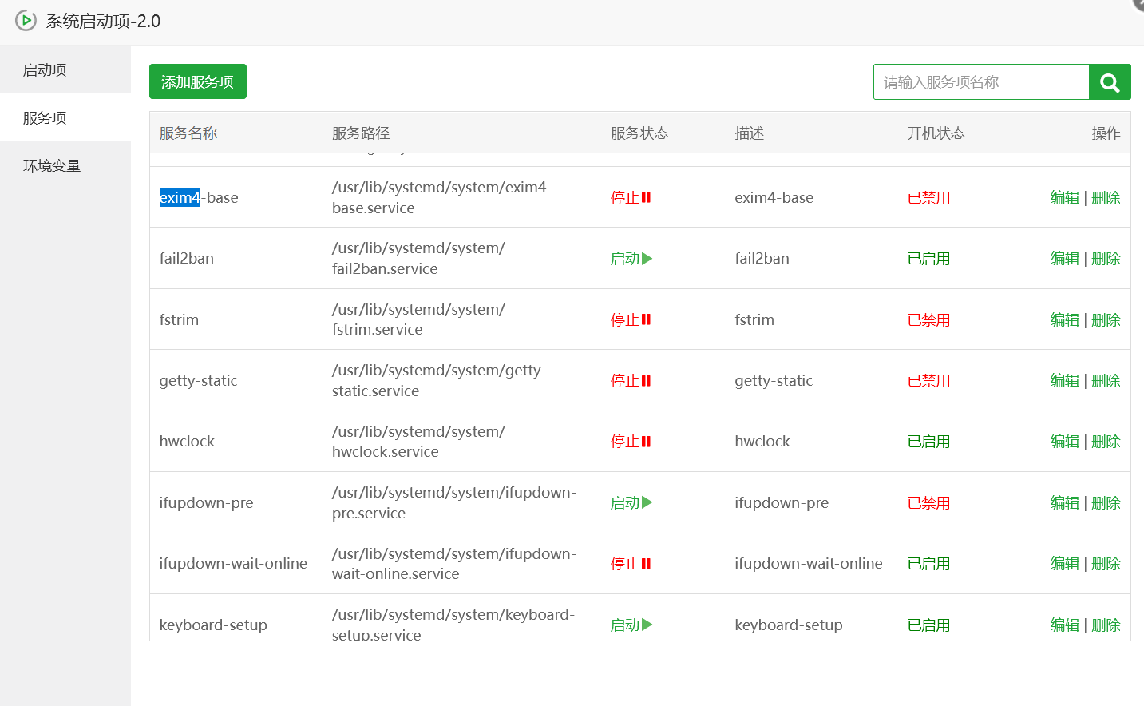1144x706 pixels.
Task: Toggle boot-disabled state for fstrim
Action: pyautogui.click(x=928, y=319)
